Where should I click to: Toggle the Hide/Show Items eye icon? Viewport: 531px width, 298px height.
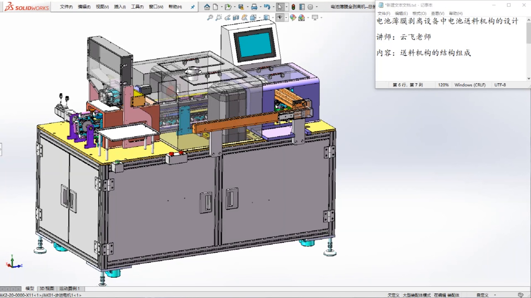280,17
